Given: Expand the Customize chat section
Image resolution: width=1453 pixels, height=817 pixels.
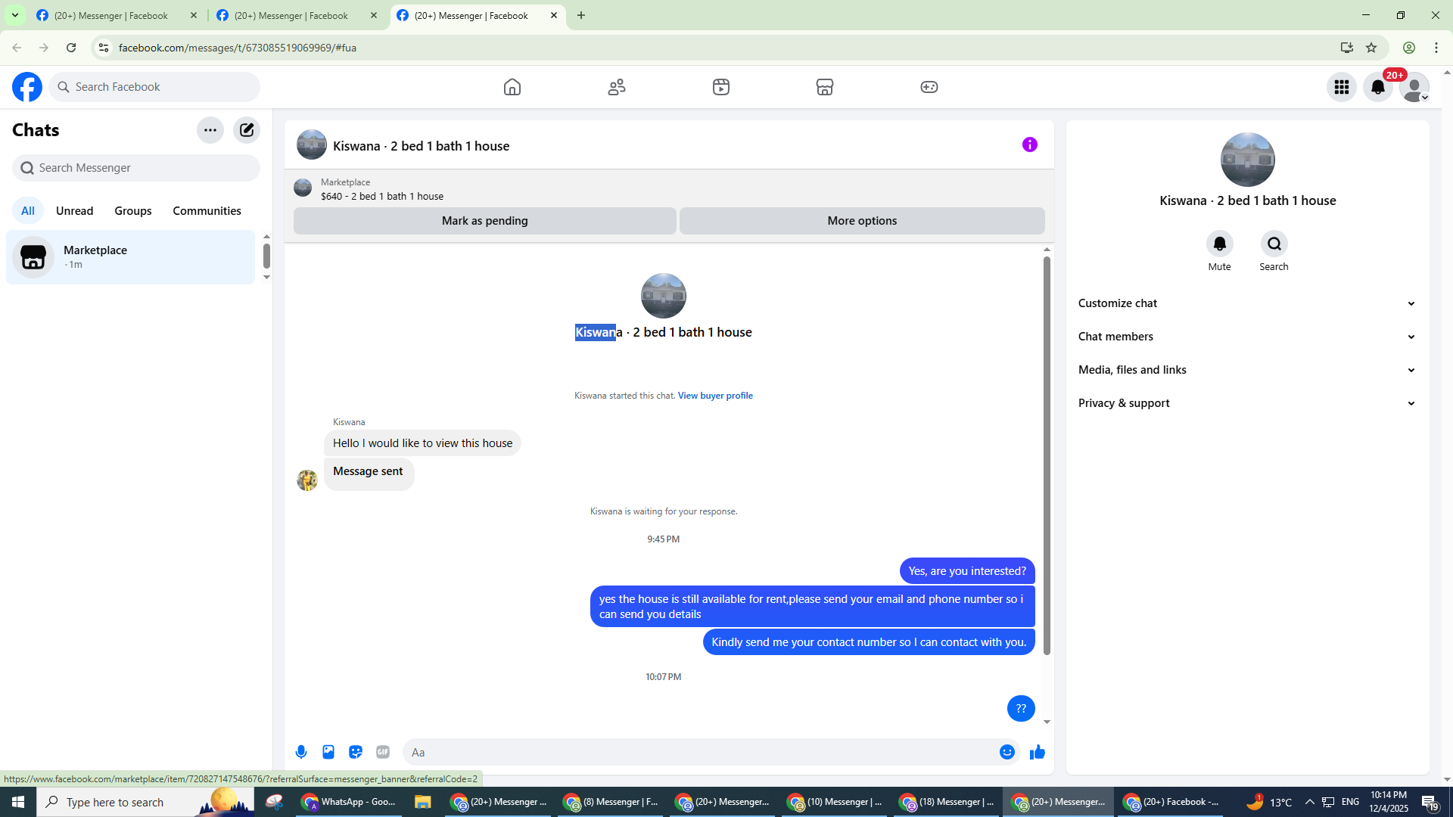Looking at the screenshot, I should pos(1246,303).
